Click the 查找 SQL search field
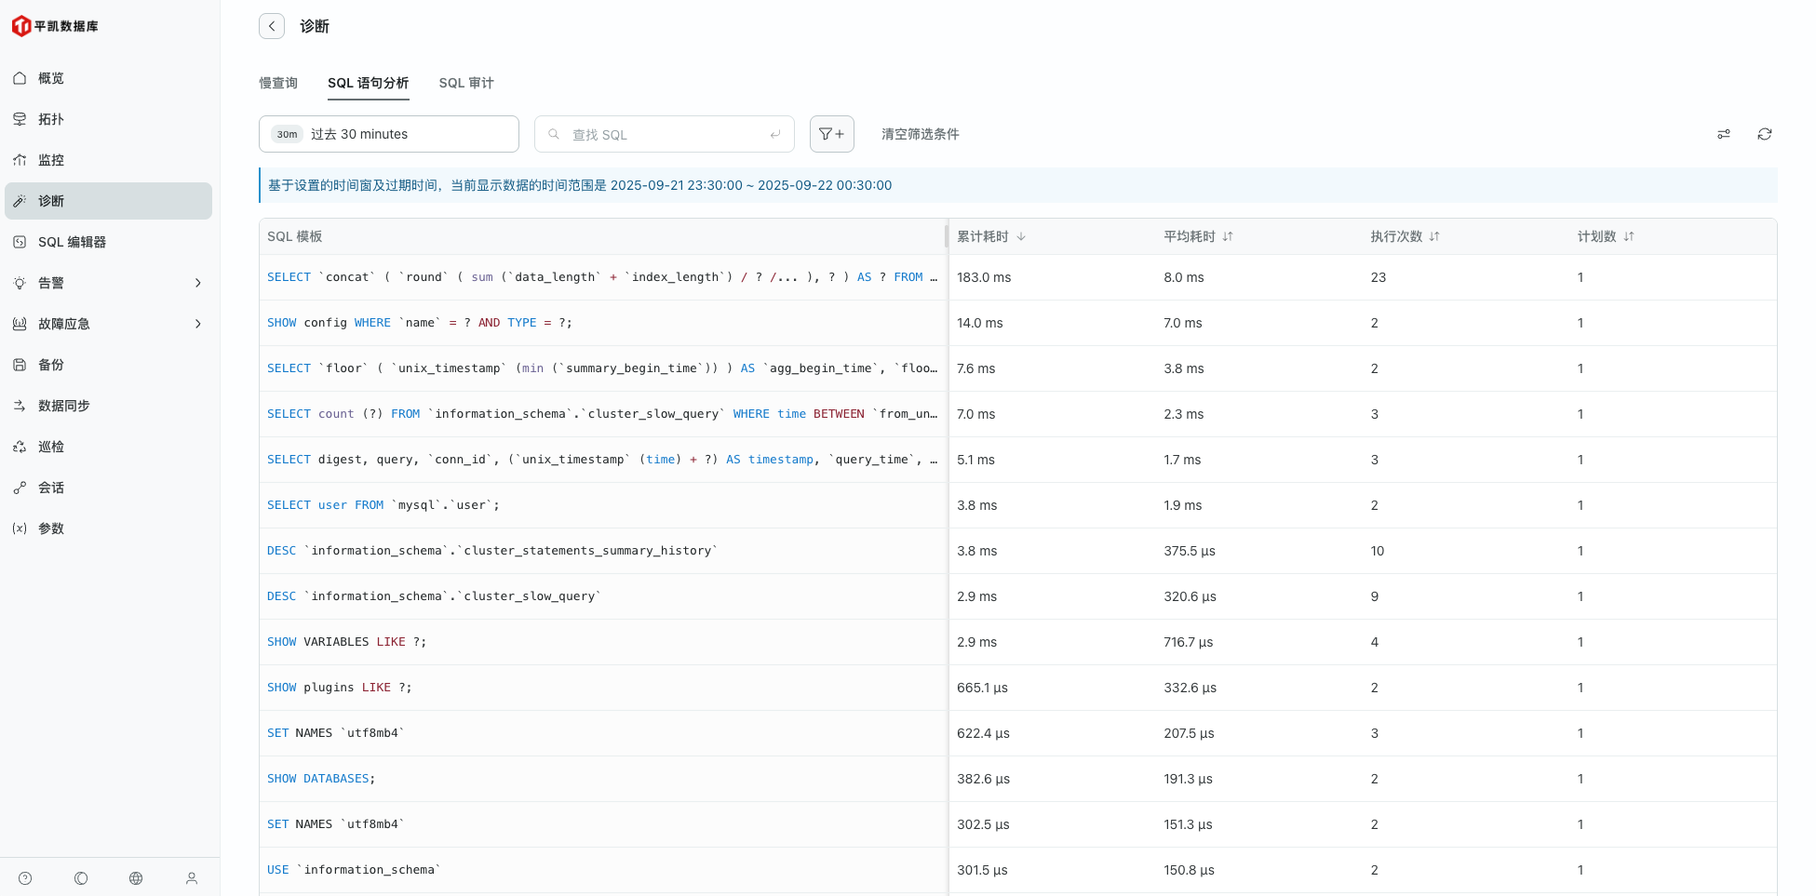Image resolution: width=1816 pixels, height=896 pixels. click(x=665, y=134)
